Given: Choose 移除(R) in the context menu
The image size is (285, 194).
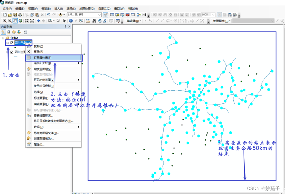Looking at the screenshot, I should tap(53, 52).
